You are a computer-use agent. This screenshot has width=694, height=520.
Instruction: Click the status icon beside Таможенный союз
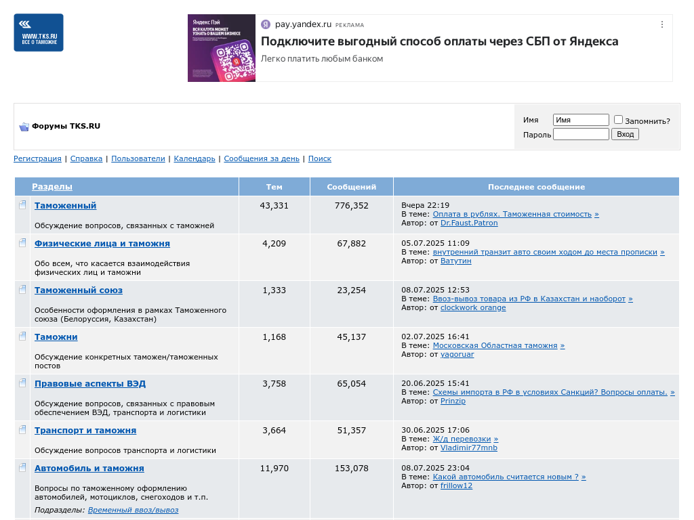pos(22,290)
